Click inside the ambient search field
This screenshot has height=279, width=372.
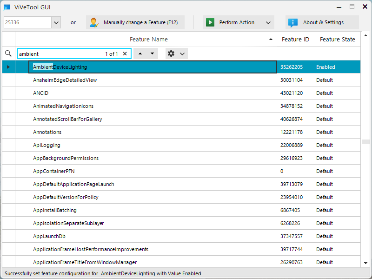tap(60, 54)
